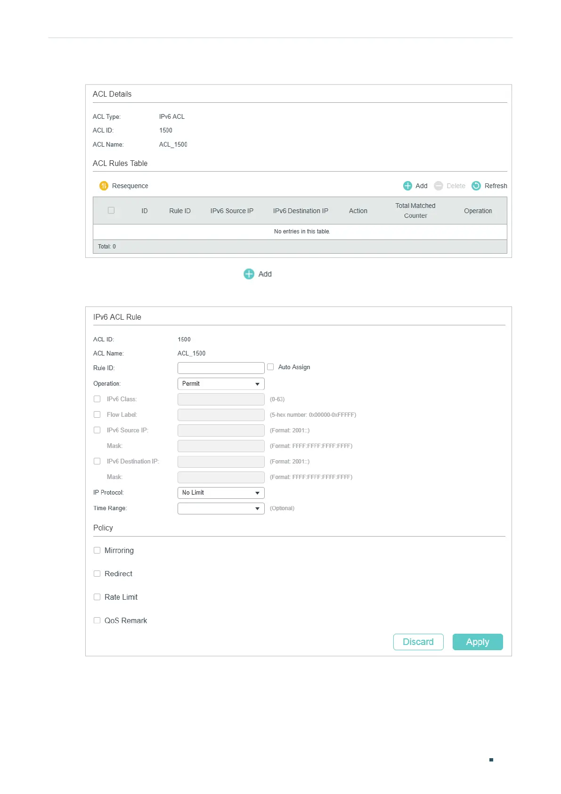Click the yellow Resequence icon
Image resolution: width=561 pixels, height=794 pixels.
coord(104,186)
